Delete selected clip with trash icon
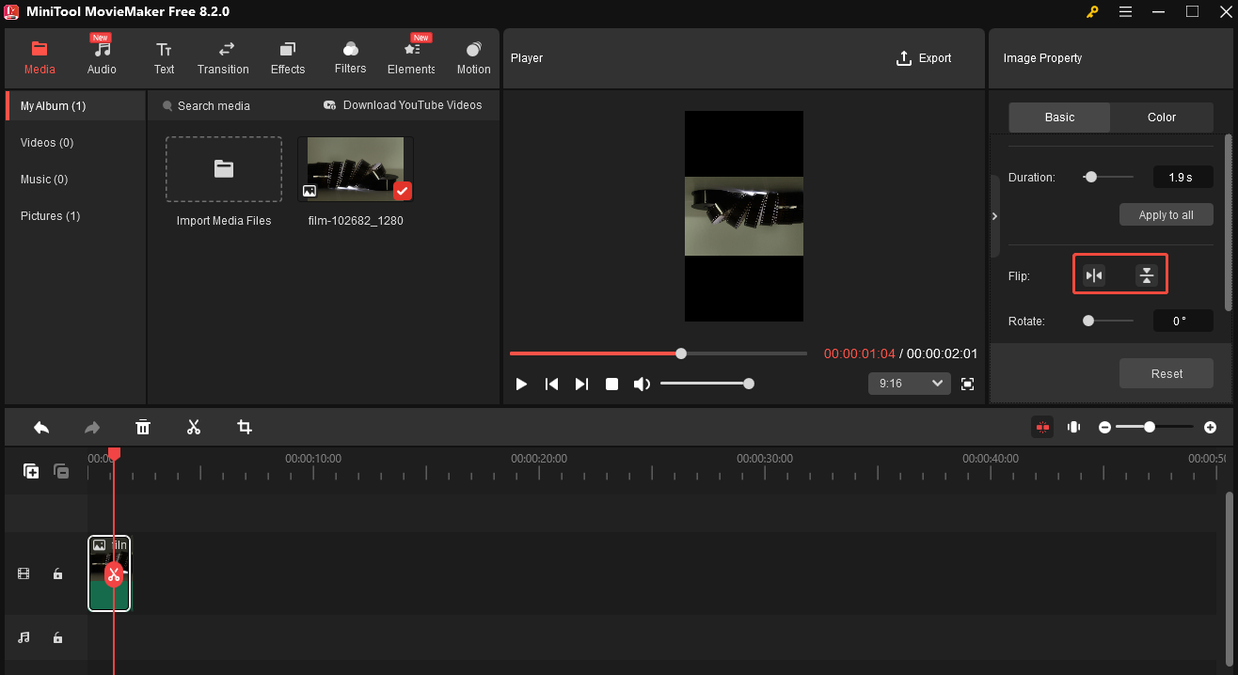This screenshot has width=1238, height=675. (143, 427)
